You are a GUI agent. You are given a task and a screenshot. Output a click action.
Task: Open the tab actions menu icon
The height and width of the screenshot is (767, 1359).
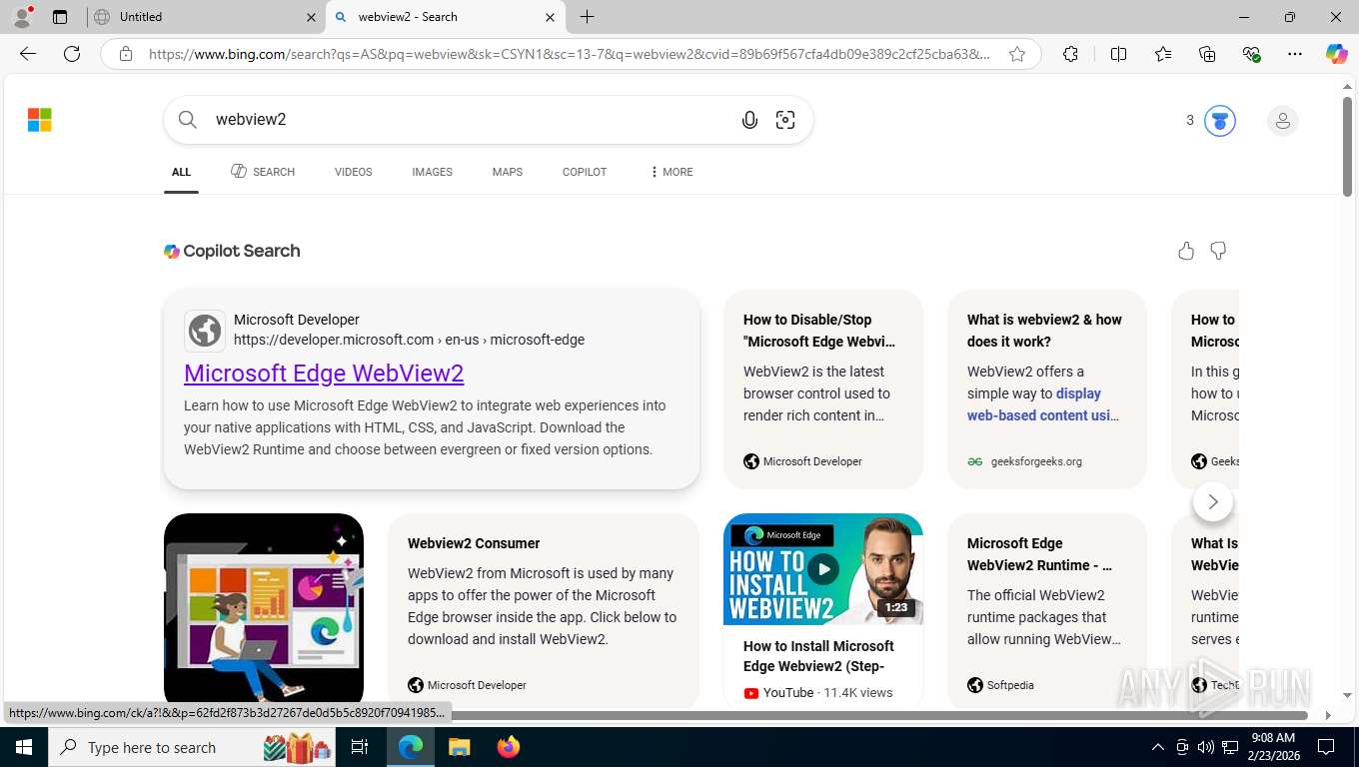(60, 17)
